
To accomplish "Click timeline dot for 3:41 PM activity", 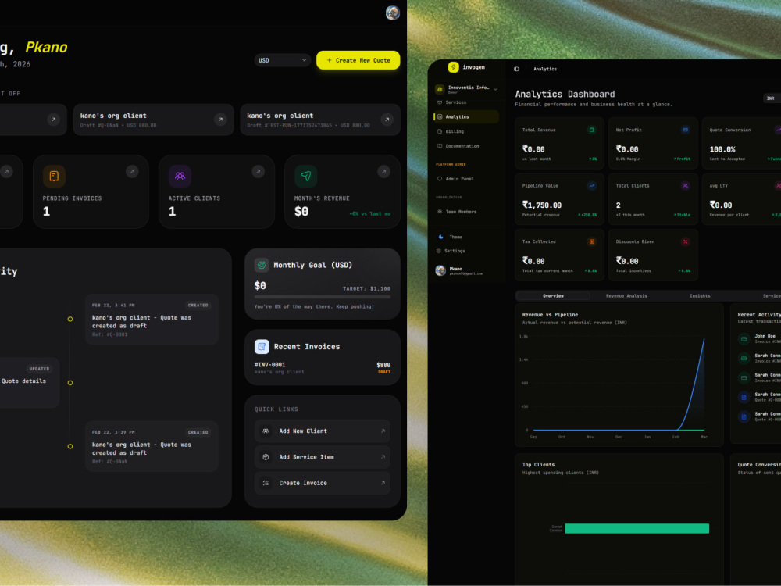I will click(x=70, y=319).
